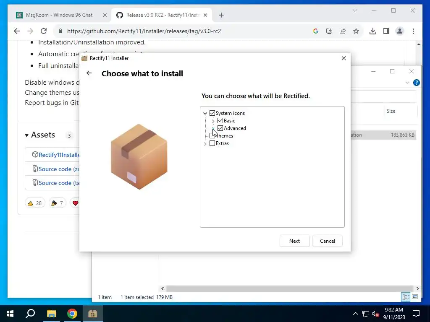Go forward in Chrome browser

tap(30, 31)
